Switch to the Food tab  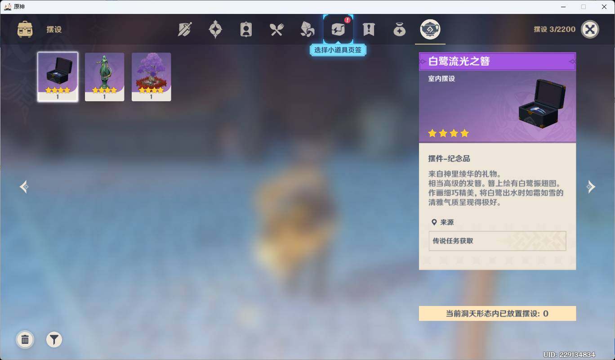[x=276, y=30]
